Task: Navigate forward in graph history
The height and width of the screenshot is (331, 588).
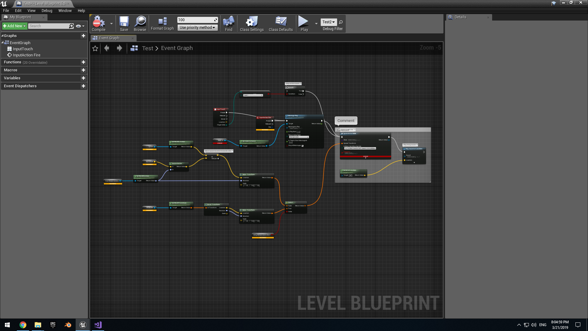Action: (119, 48)
